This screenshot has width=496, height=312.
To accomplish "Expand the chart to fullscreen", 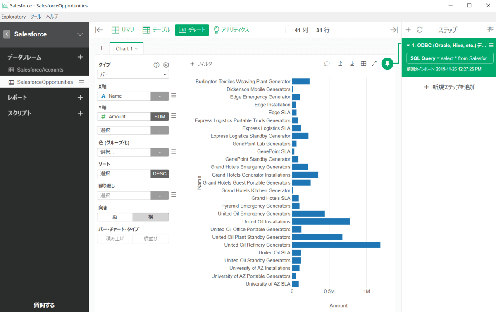I will tap(374, 64).
